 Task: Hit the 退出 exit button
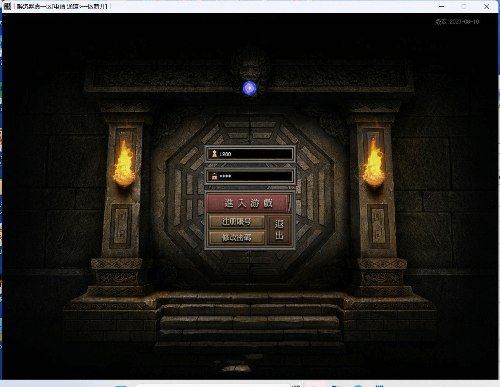tap(279, 230)
